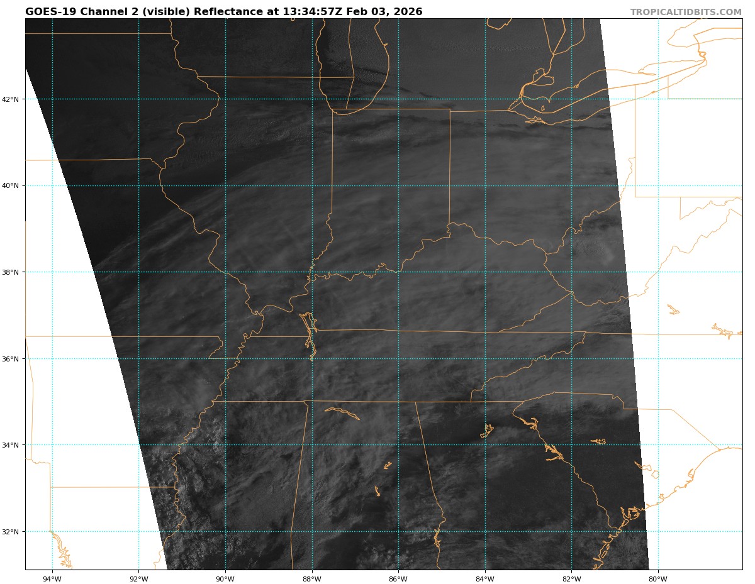Viewport: 755px width, 584px height.
Task: Click the 84°W longitude axis label
Action: (485, 579)
